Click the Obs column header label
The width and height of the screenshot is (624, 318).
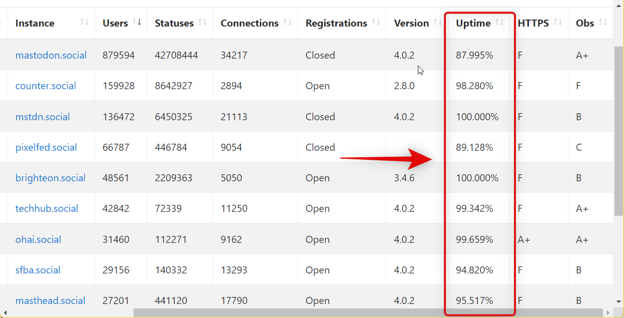pyautogui.click(x=584, y=23)
